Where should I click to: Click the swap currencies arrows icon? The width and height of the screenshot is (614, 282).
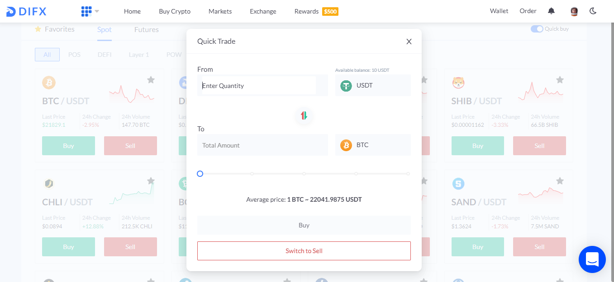pyautogui.click(x=304, y=116)
